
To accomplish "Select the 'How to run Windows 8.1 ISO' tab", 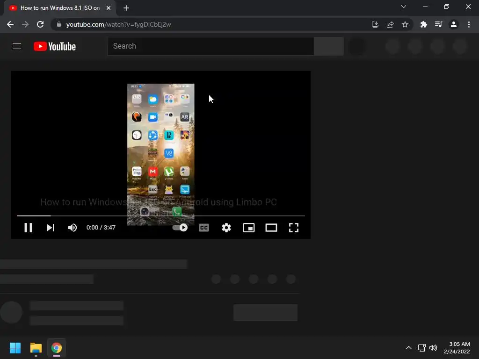I will [60, 8].
